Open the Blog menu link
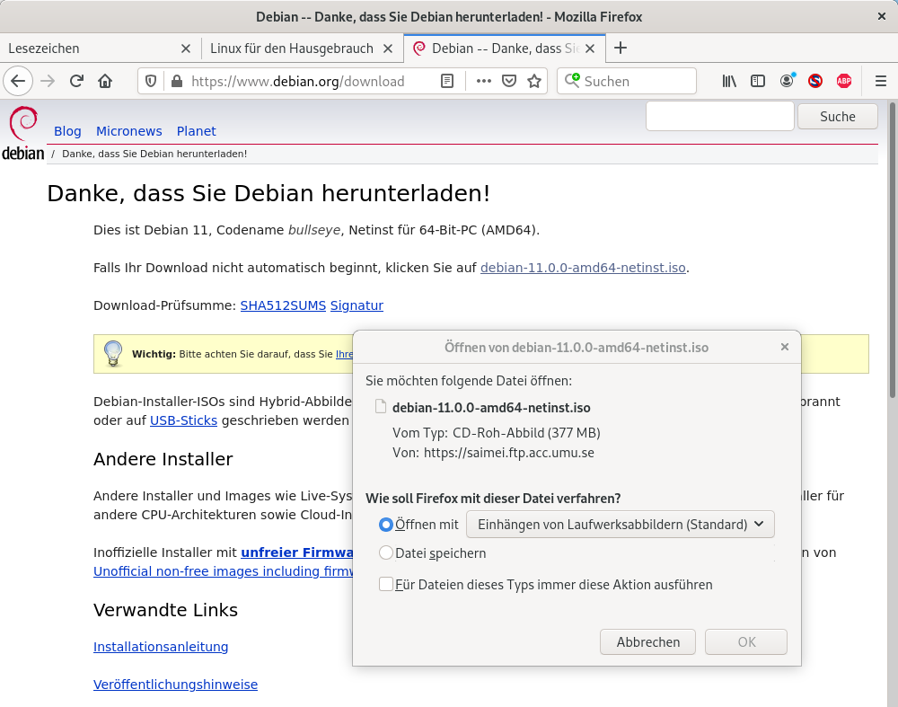The width and height of the screenshot is (898, 707). pos(67,131)
